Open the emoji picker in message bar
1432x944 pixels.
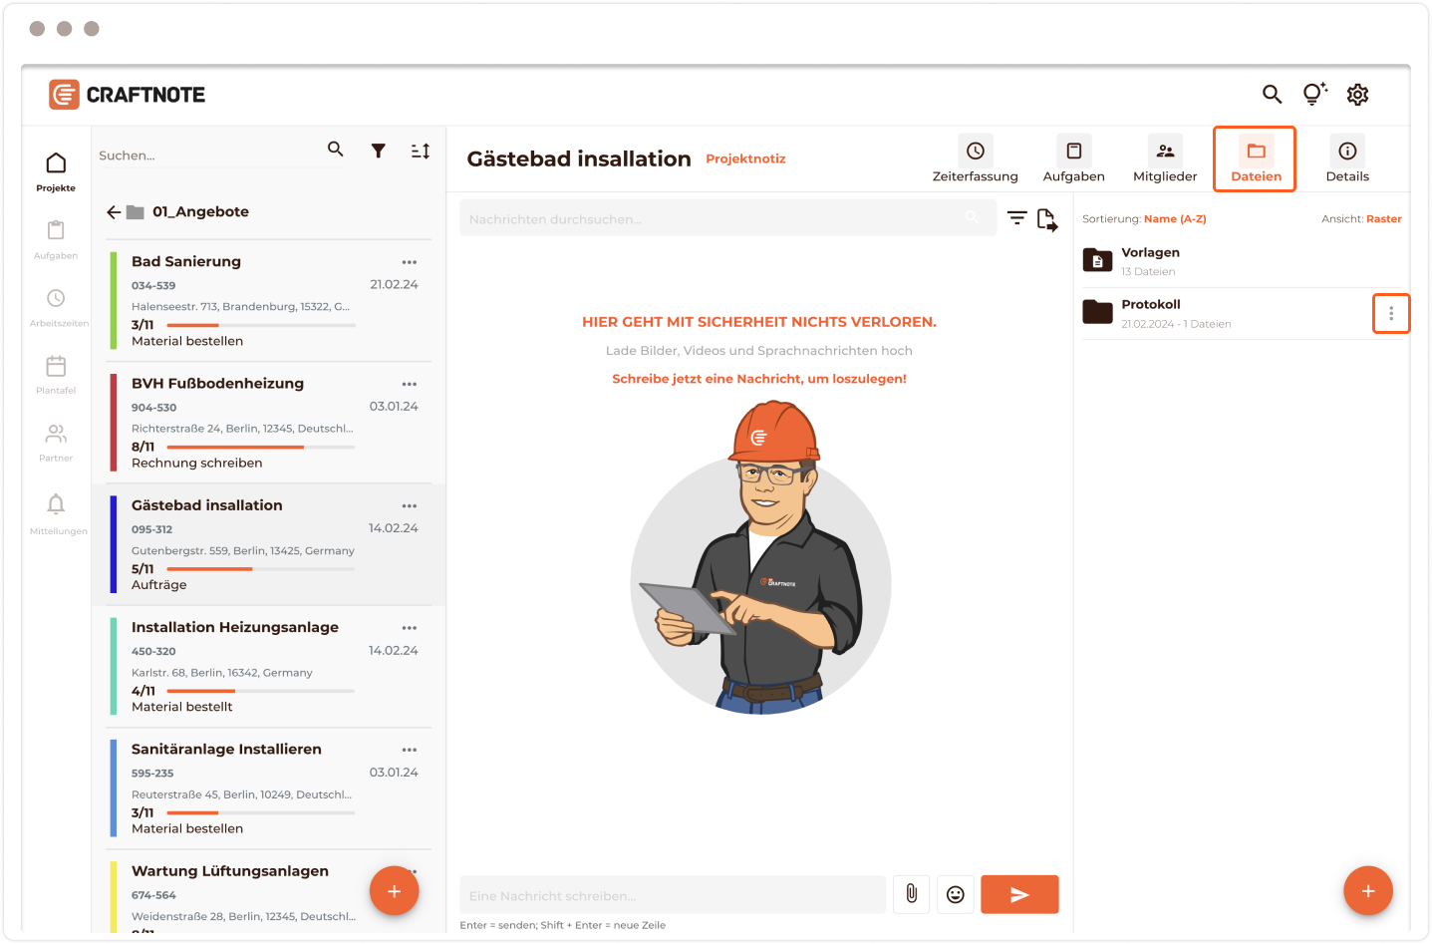tap(955, 894)
